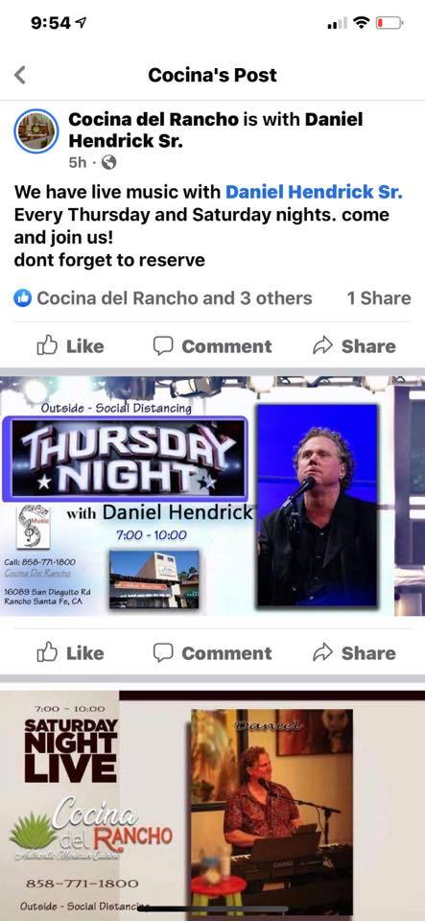Tap the Wi-Fi status icon
The image size is (425, 921).
(x=363, y=23)
